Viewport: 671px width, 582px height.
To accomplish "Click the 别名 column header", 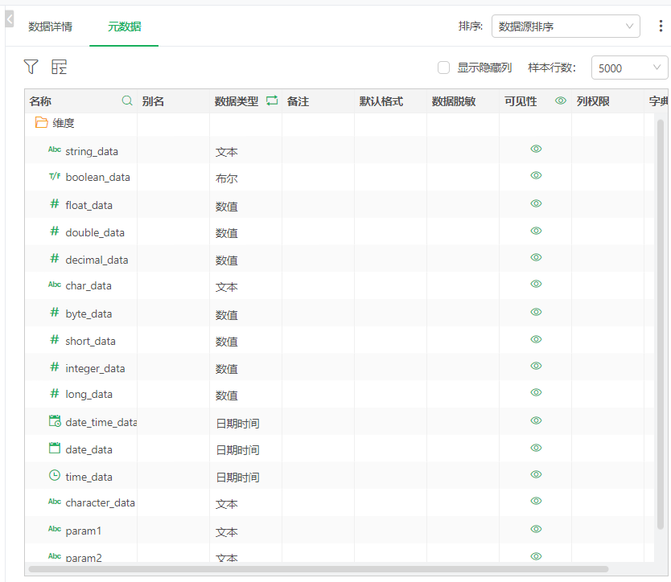I will click(153, 101).
